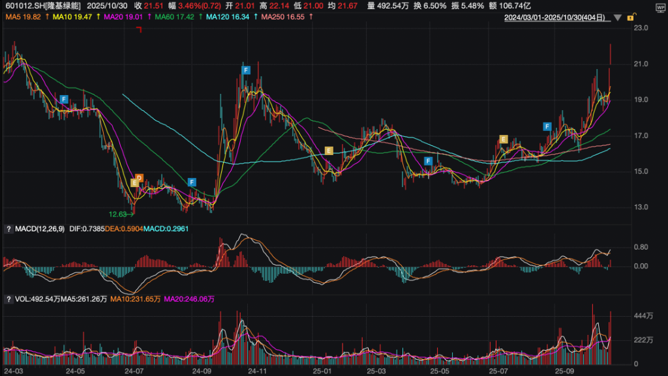This screenshot has width=668, height=376.
Task: Click the DIF:0.7385 value
Action: [x=87, y=229]
